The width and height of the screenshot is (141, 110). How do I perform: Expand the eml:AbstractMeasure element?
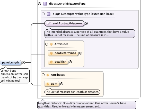[x=86, y=24]
